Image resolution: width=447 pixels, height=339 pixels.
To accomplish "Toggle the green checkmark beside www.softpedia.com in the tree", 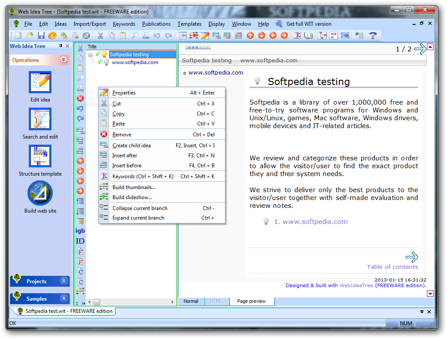I will click(x=100, y=62).
